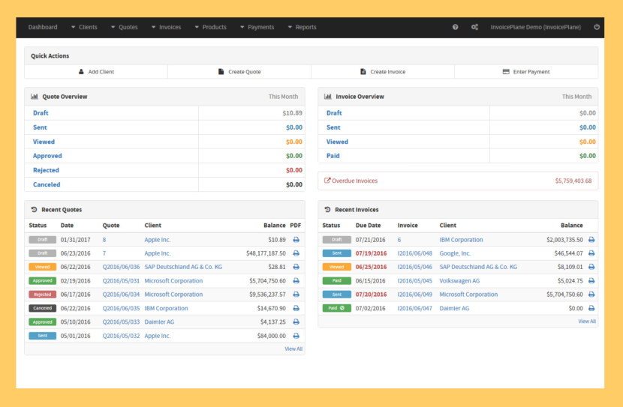Print PDF of invoice I2016/06/049
The width and height of the screenshot is (623, 407).
tap(591, 295)
